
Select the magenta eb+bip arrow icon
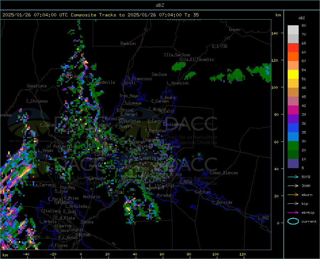(x=293, y=213)
